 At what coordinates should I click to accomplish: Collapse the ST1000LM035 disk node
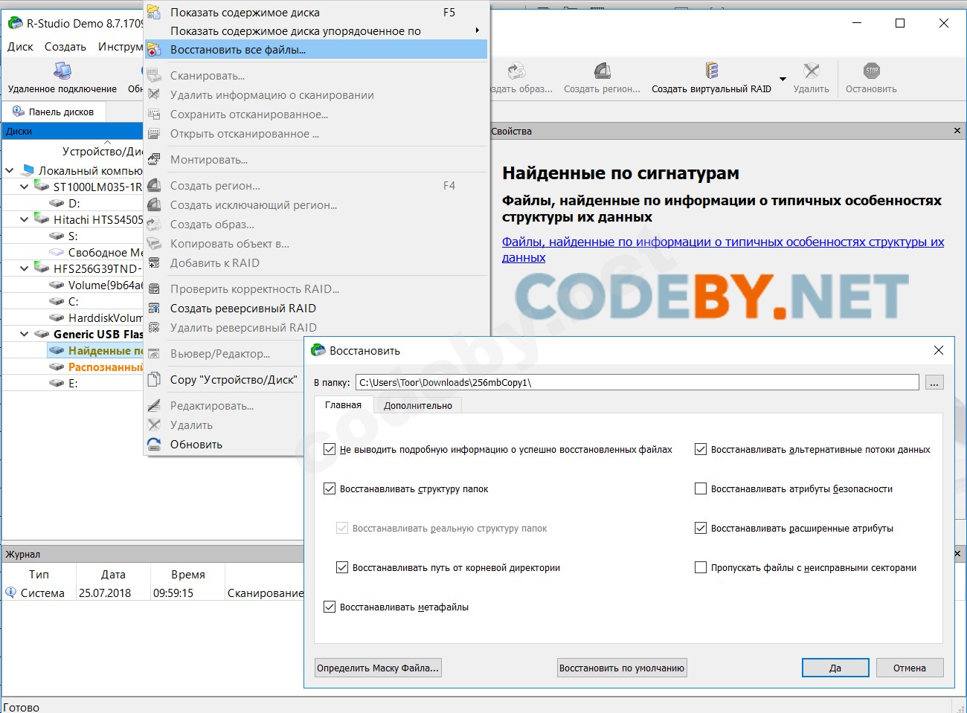click(25, 187)
